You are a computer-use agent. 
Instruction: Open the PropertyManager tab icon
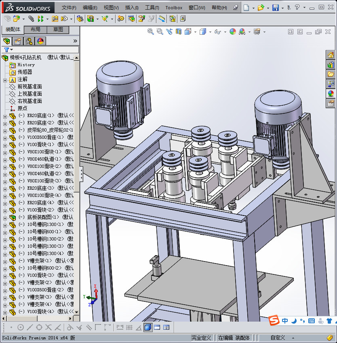(x=18, y=41)
